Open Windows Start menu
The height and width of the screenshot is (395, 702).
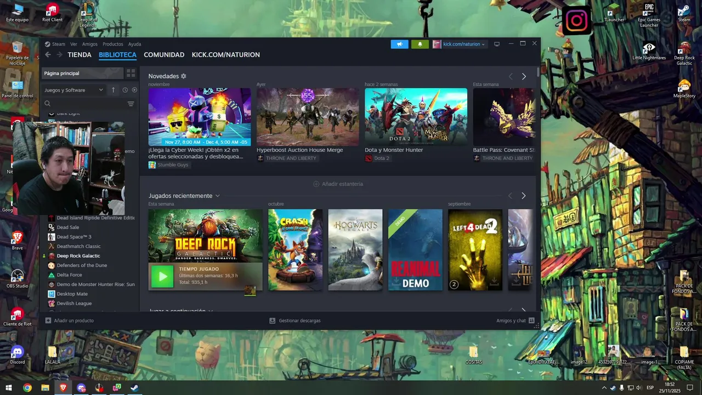tap(9, 388)
